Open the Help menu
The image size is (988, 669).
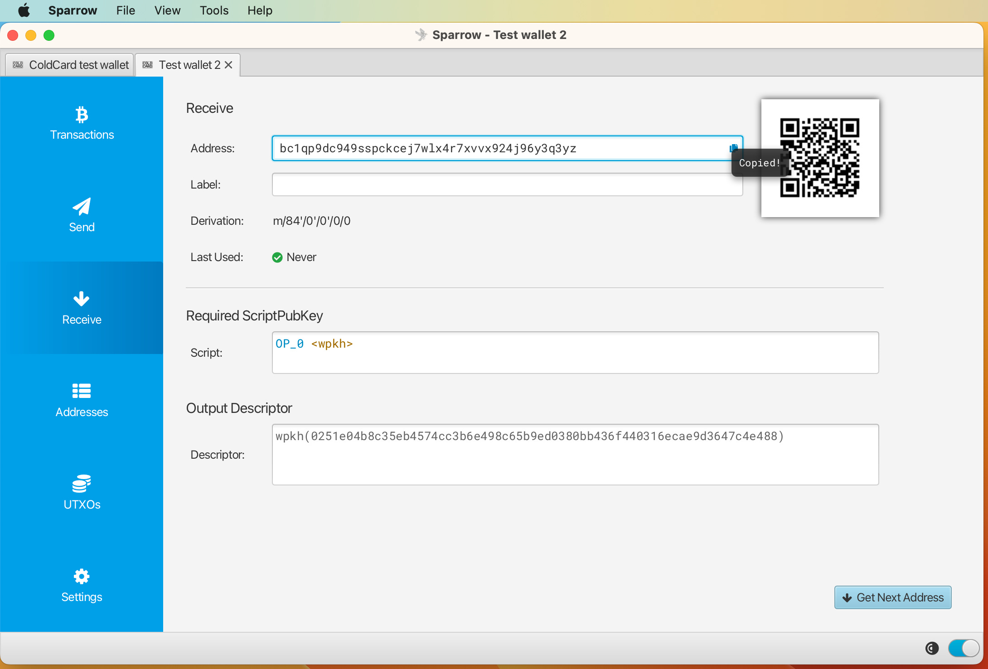[260, 10]
